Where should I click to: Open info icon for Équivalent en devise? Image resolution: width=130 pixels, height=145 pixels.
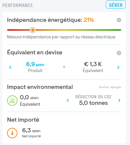click(x=119, y=53)
